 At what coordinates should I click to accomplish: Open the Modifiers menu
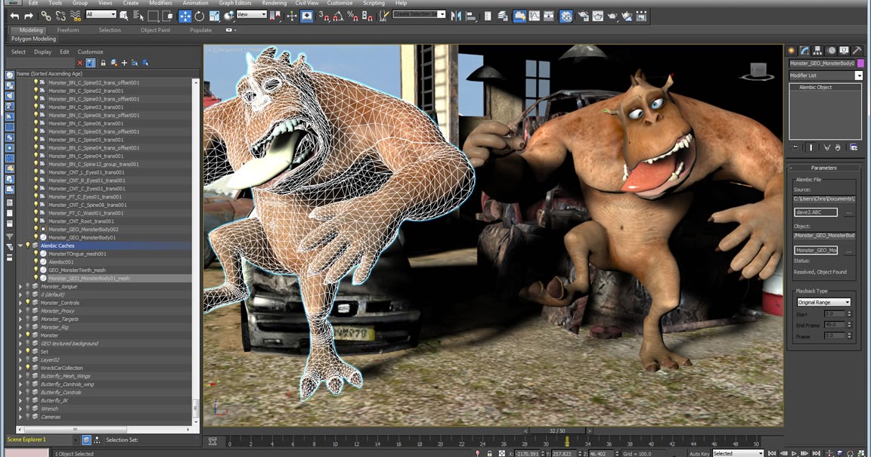tap(160, 3)
